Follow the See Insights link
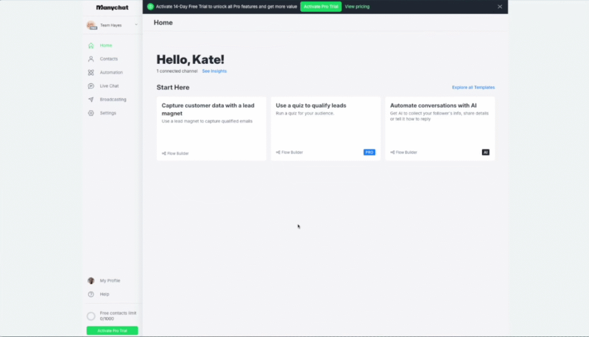Viewport: 589px width, 337px height. (x=214, y=71)
